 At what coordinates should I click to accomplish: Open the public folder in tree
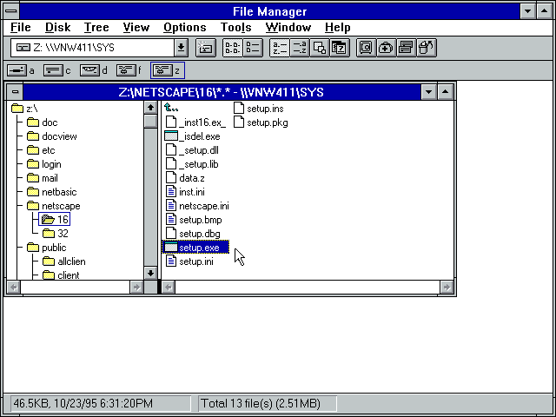click(x=47, y=248)
